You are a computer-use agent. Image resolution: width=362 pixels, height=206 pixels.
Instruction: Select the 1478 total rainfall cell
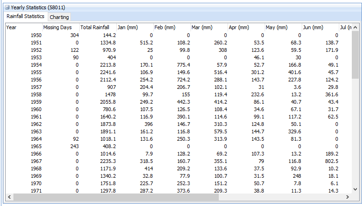(x=110, y=94)
